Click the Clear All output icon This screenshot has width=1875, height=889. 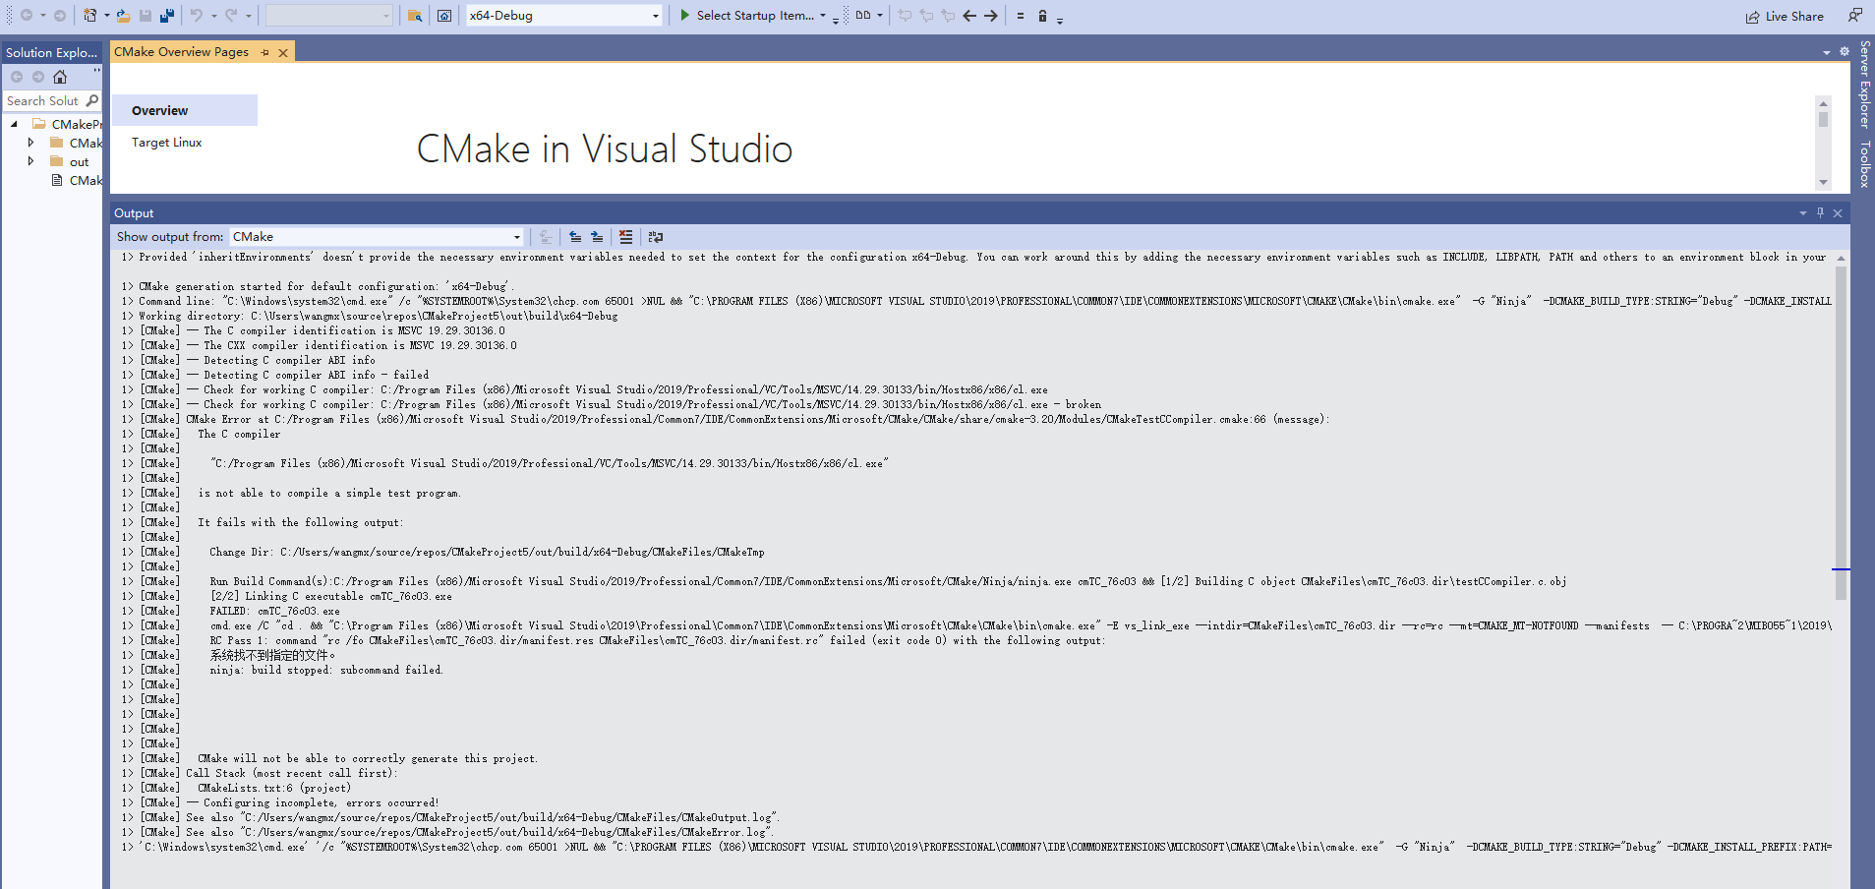626,237
